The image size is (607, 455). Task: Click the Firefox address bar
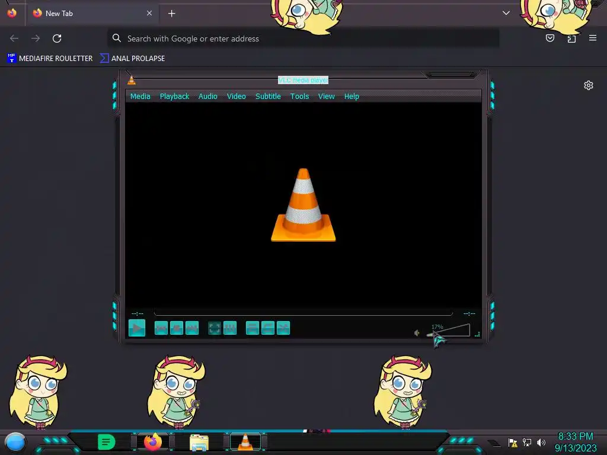[303, 39]
